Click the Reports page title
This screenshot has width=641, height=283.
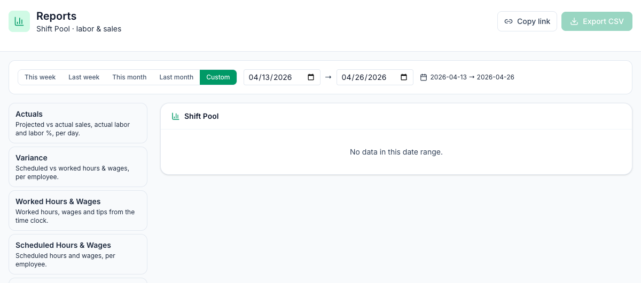pyautogui.click(x=57, y=16)
